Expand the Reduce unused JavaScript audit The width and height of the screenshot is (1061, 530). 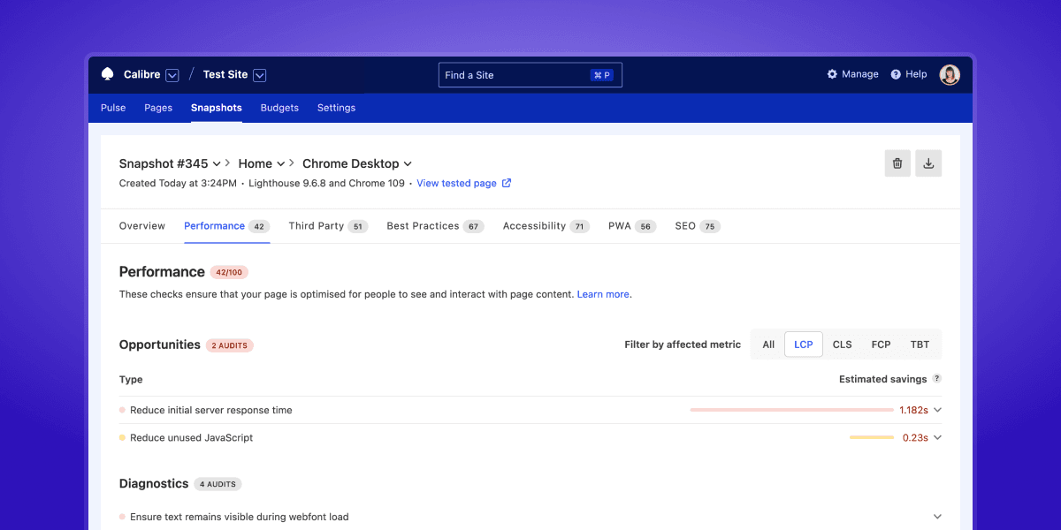937,437
